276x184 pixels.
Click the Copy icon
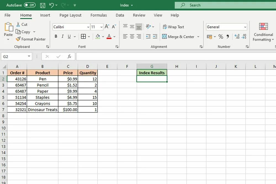pyautogui.click(x=18, y=32)
